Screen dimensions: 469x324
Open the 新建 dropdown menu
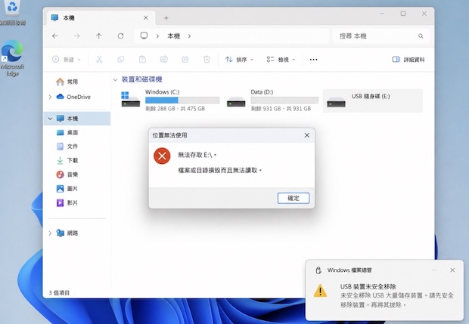(67, 60)
